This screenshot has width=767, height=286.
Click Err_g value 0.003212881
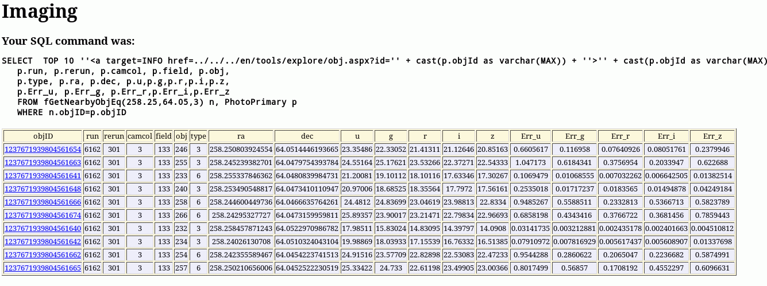[x=575, y=228]
